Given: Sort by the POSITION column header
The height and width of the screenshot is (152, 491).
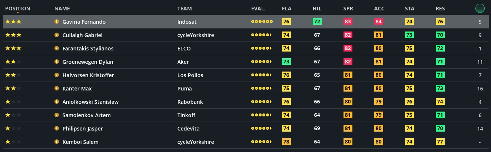Looking at the screenshot, I should click(x=18, y=9).
